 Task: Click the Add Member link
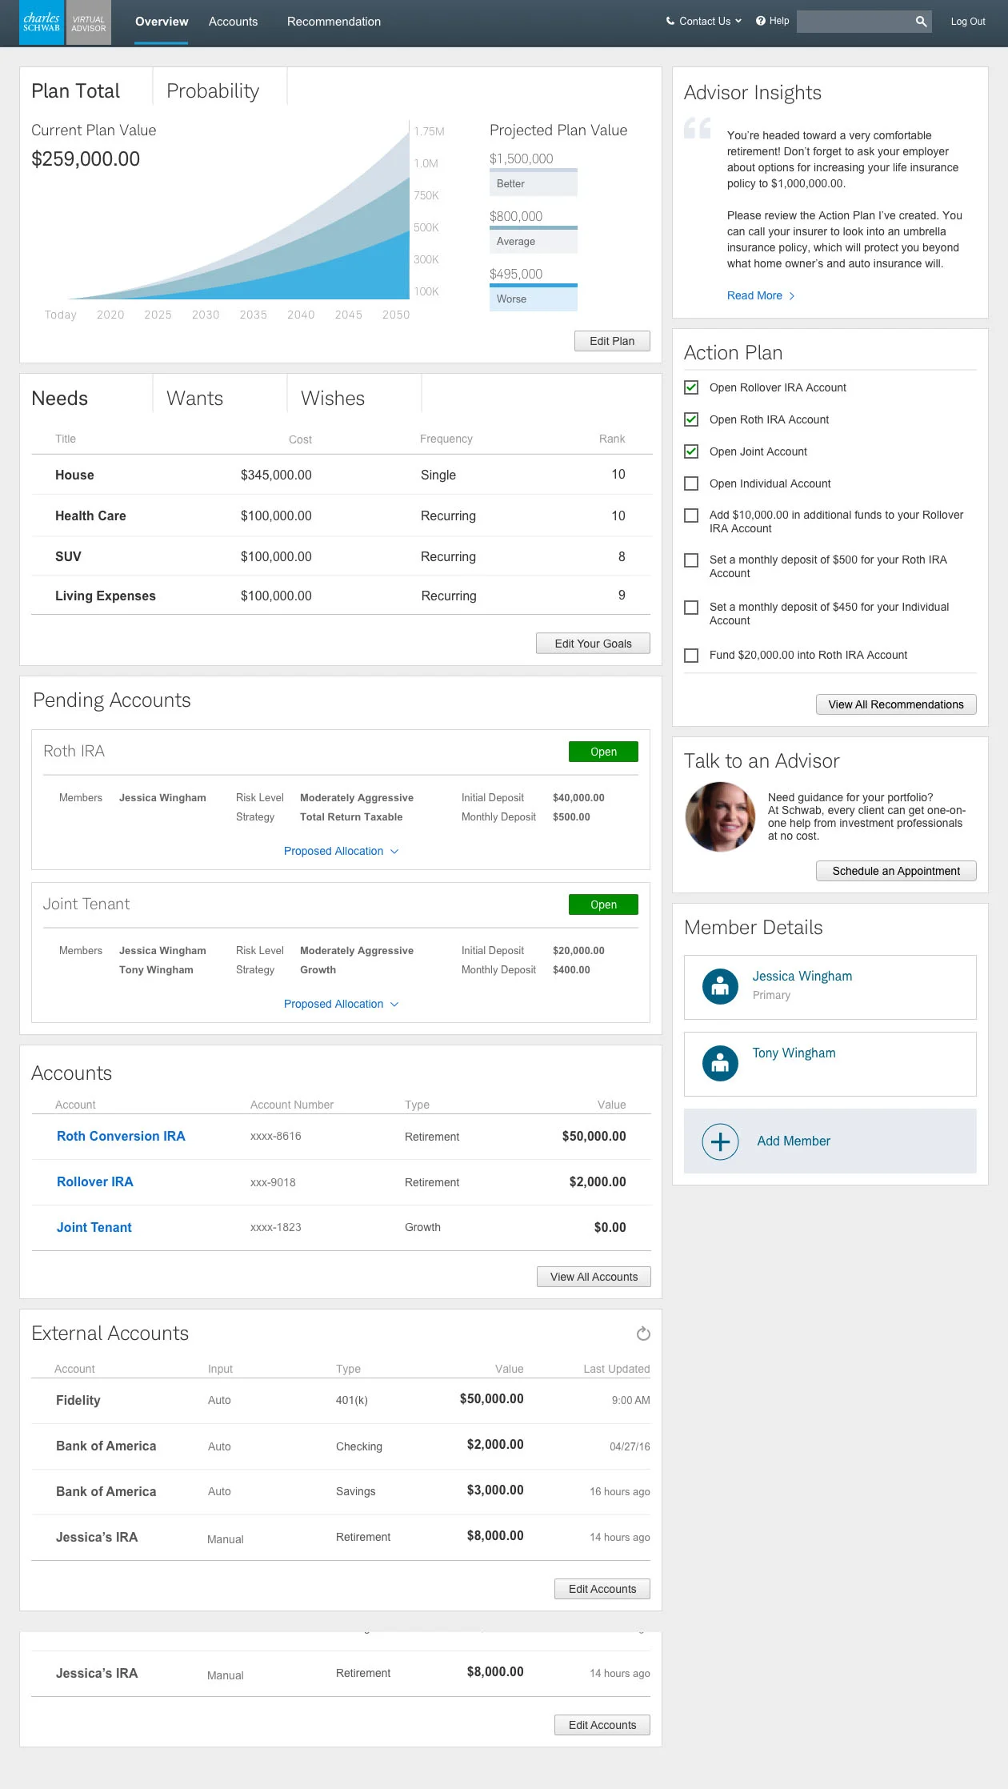click(794, 1141)
